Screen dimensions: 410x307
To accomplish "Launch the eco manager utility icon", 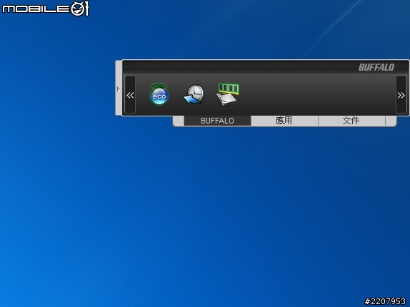I will tap(159, 94).
